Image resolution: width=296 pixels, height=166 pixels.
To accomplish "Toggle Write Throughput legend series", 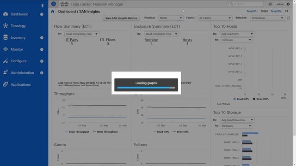I will [x=105, y=132].
